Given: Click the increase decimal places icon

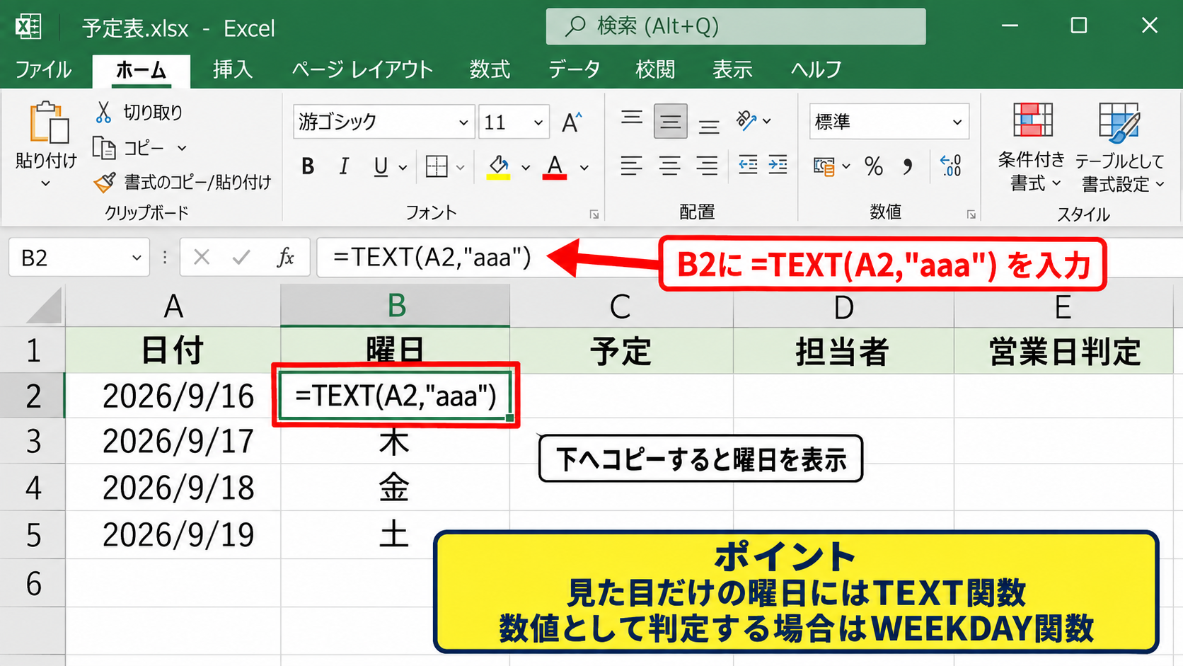Looking at the screenshot, I should tap(951, 166).
